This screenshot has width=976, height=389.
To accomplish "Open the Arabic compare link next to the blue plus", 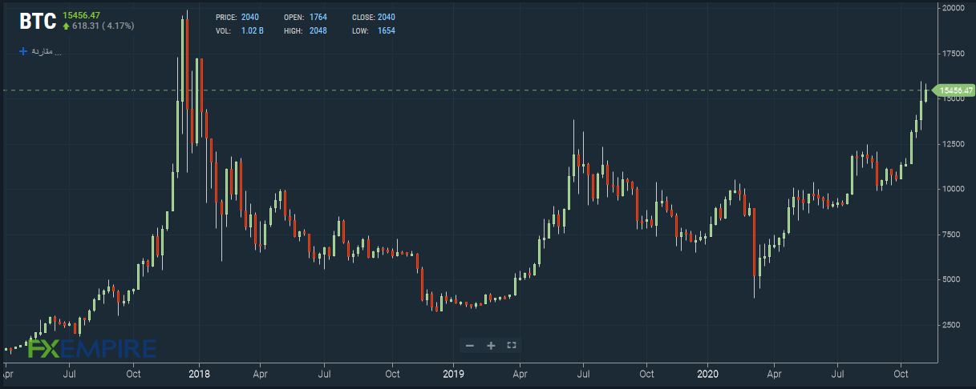I will point(46,51).
